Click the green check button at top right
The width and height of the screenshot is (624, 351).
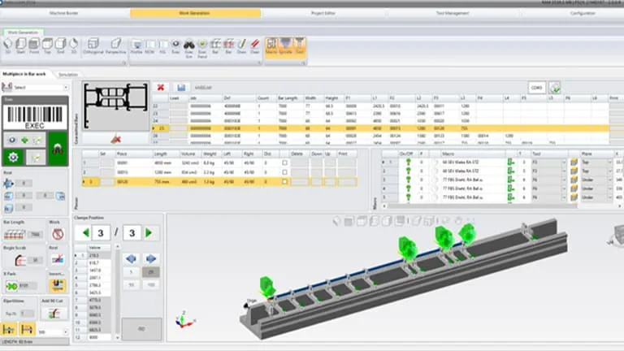(555, 88)
